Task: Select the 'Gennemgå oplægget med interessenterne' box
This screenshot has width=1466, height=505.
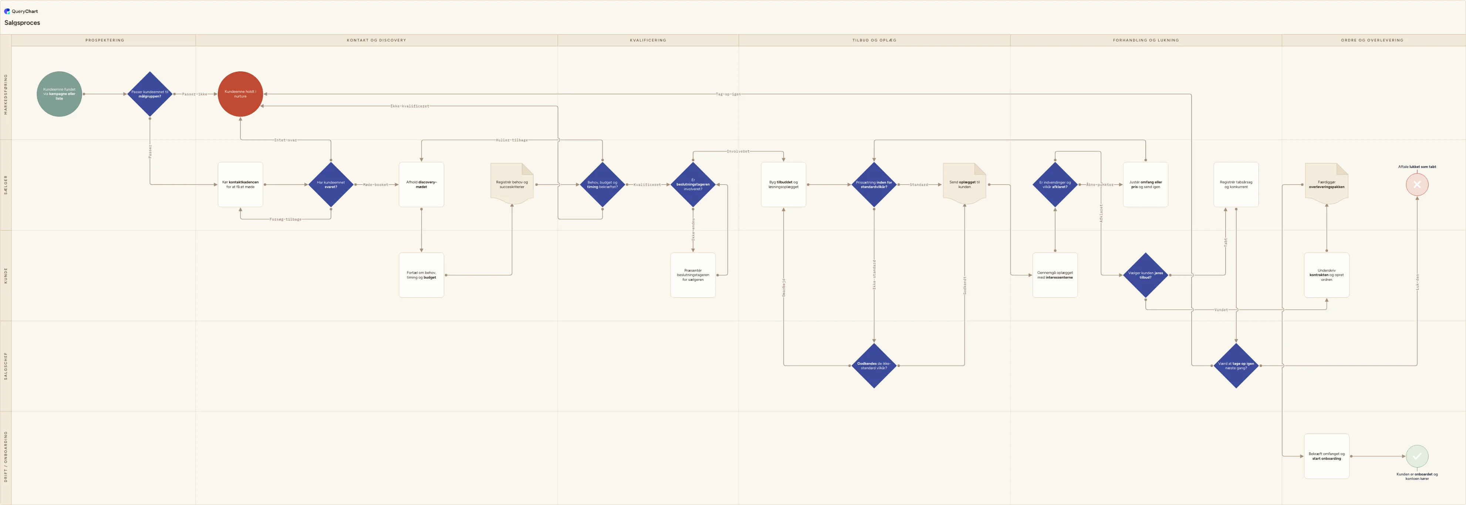Action: [x=1054, y=275]
